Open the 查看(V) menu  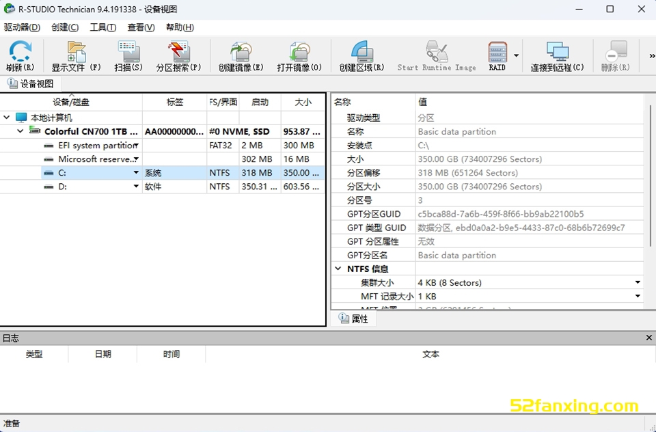[x=141, y=27]
